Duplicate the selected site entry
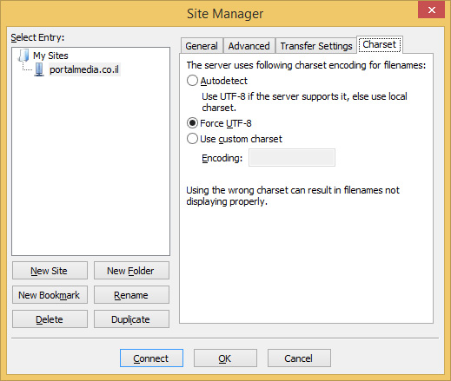Screen dimensions: 451x381 pyautogui.click(x=131, y=319)
